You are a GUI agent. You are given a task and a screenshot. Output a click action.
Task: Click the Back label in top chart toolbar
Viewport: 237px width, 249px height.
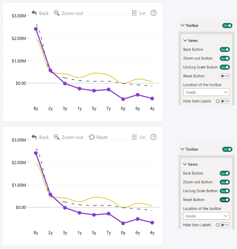(44, 13)
